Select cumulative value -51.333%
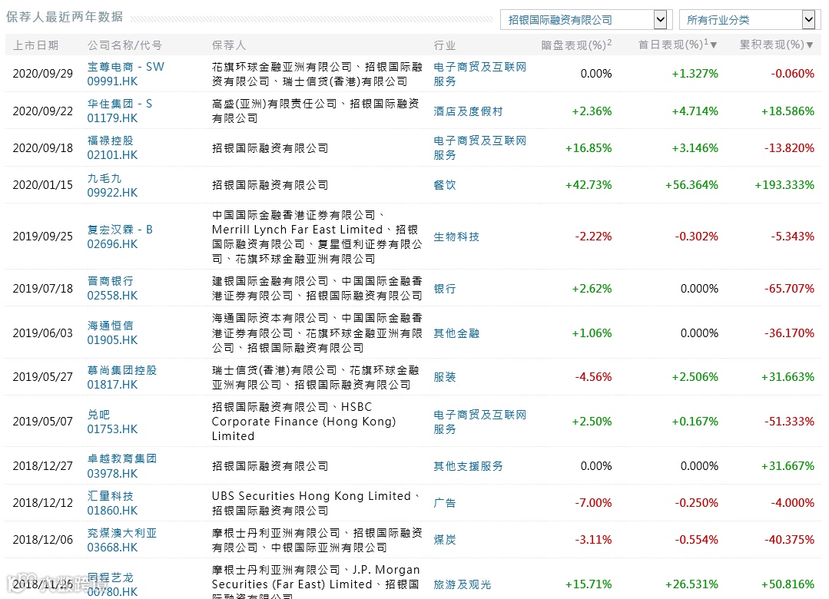Viewport: 829px width, 599px height. click(789, 422)
